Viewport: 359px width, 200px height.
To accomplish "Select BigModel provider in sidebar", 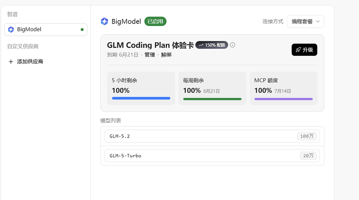I will [x=46, y=29].
